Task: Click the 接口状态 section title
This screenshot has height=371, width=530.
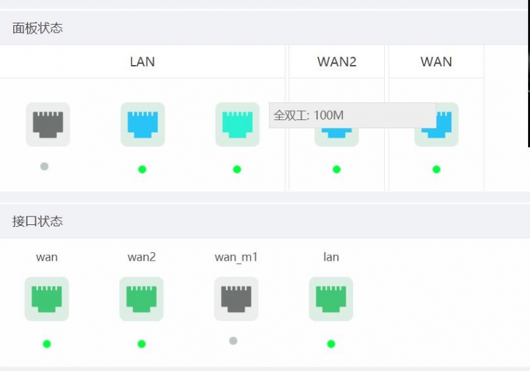Action: [x=38, y=222]
